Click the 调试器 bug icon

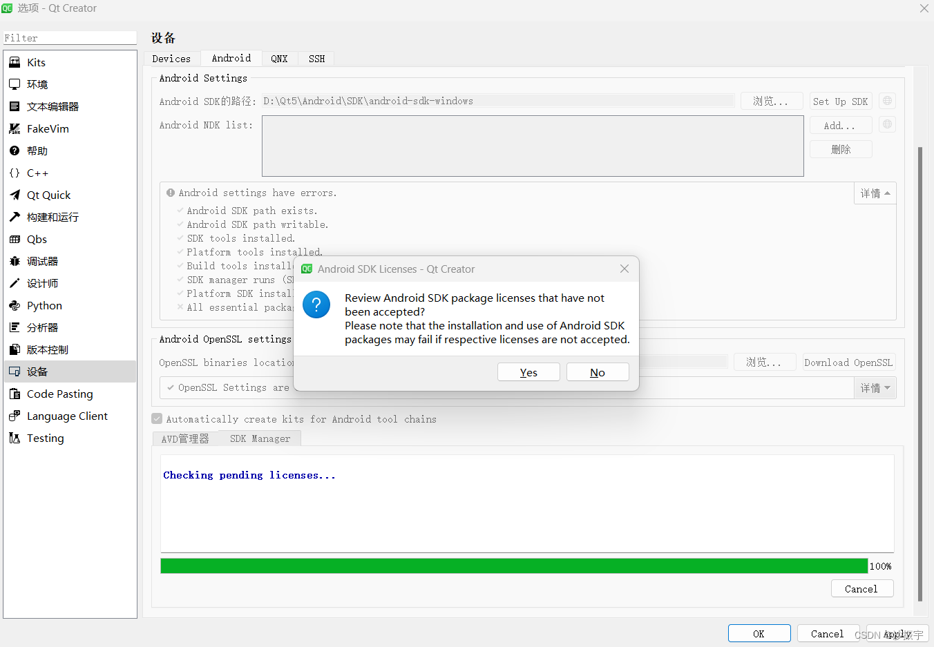click(15, 261)
